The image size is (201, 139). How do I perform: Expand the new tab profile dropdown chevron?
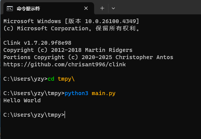coord(113,8)
